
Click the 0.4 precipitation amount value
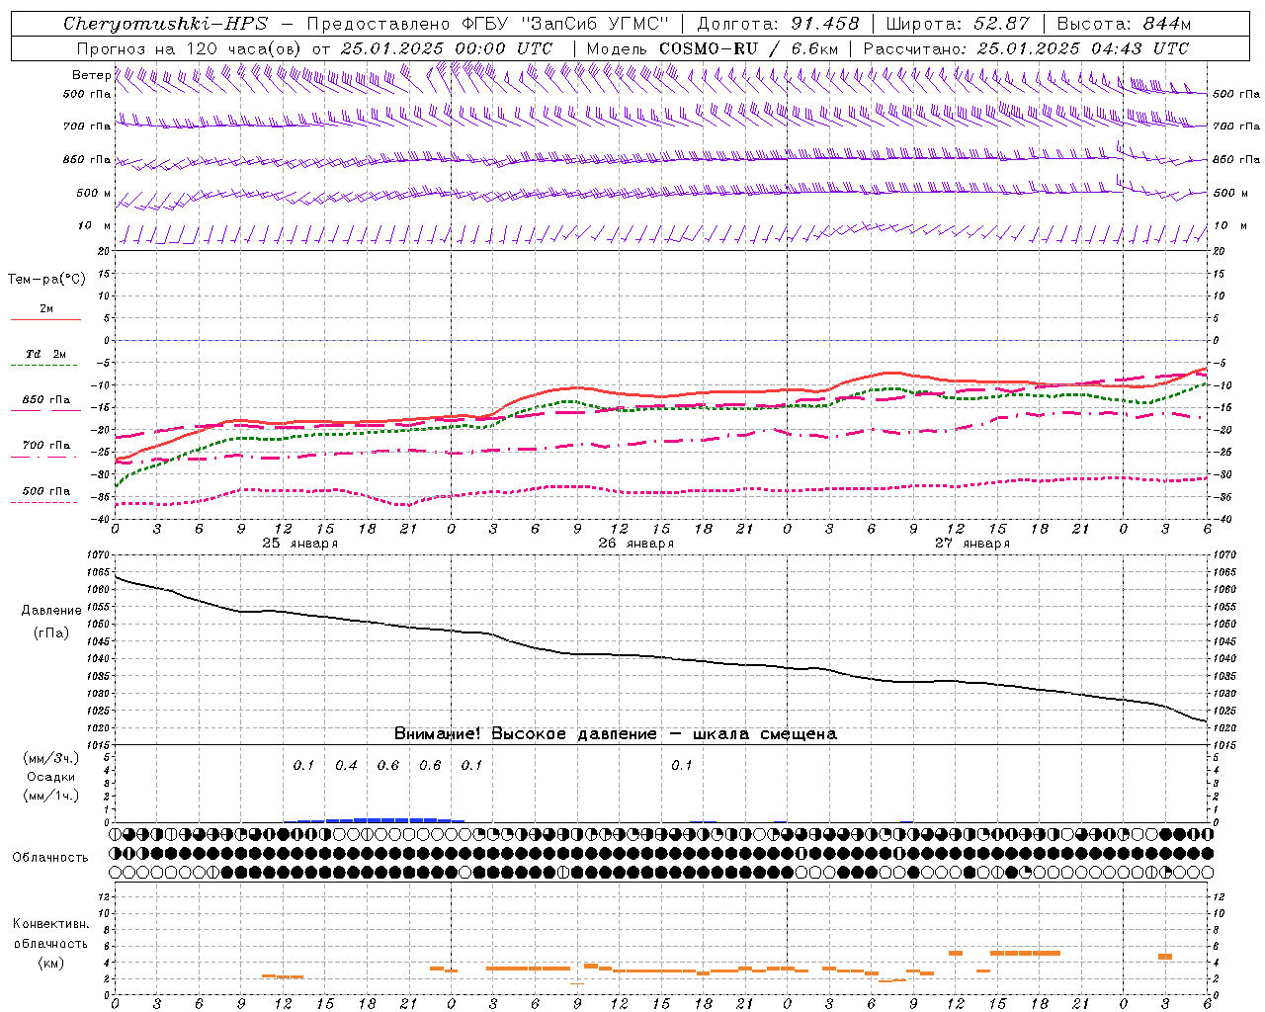346,766
